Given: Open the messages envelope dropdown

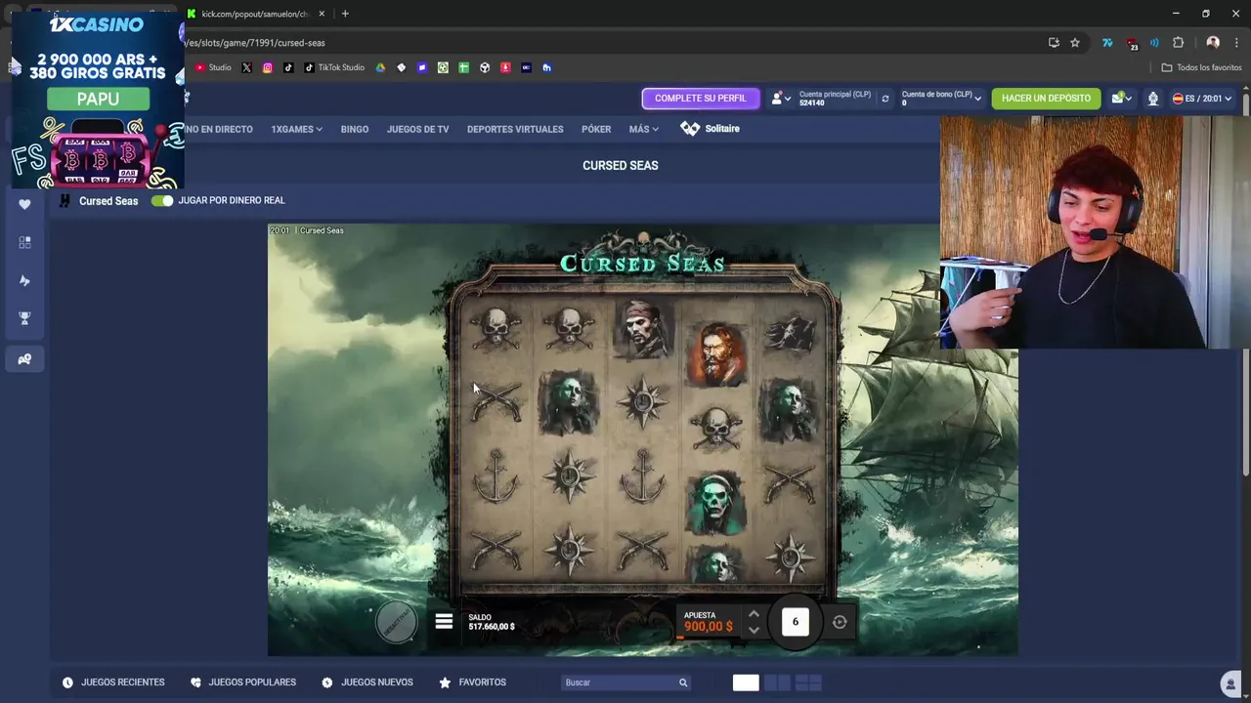Looking at the screenshot, I should [x=1121, y=99].
